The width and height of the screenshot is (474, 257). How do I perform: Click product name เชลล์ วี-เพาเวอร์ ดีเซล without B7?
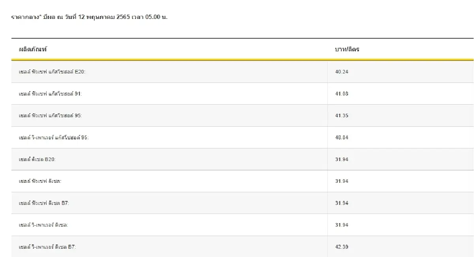point(43,225)
